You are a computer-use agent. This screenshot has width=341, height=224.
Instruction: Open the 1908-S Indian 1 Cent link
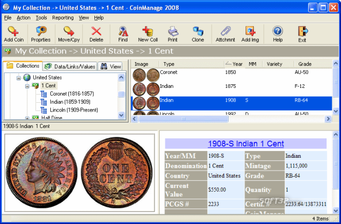[x=246, y=144]
